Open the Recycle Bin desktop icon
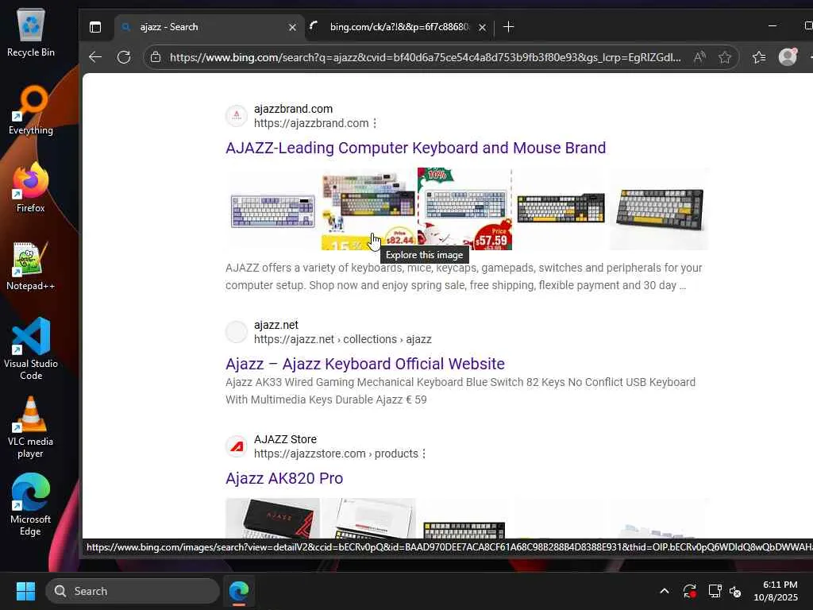This screenshot has width=813, height=610. click(31, 32)
